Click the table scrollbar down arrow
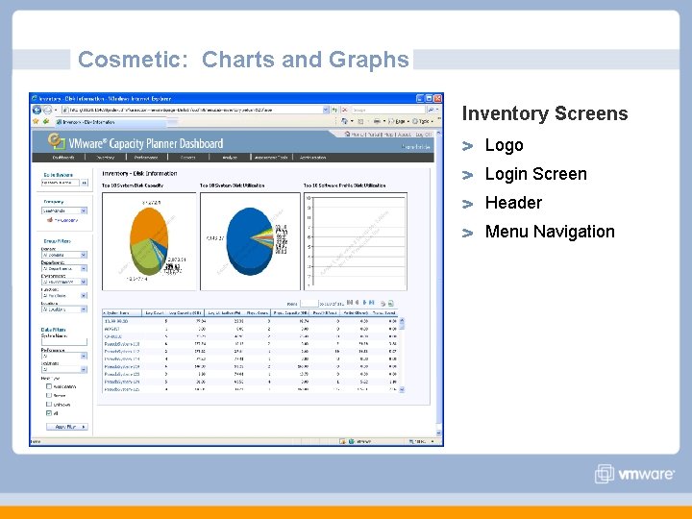Image resolution: width=692 pixels, height=519 pixels. [402, 389]
